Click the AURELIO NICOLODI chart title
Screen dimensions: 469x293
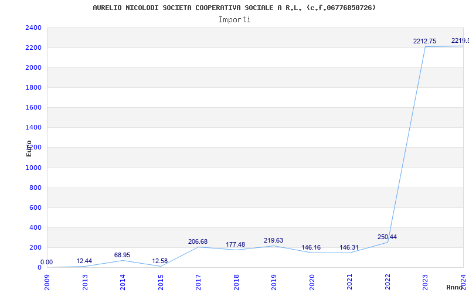click(x=235, y=8)
